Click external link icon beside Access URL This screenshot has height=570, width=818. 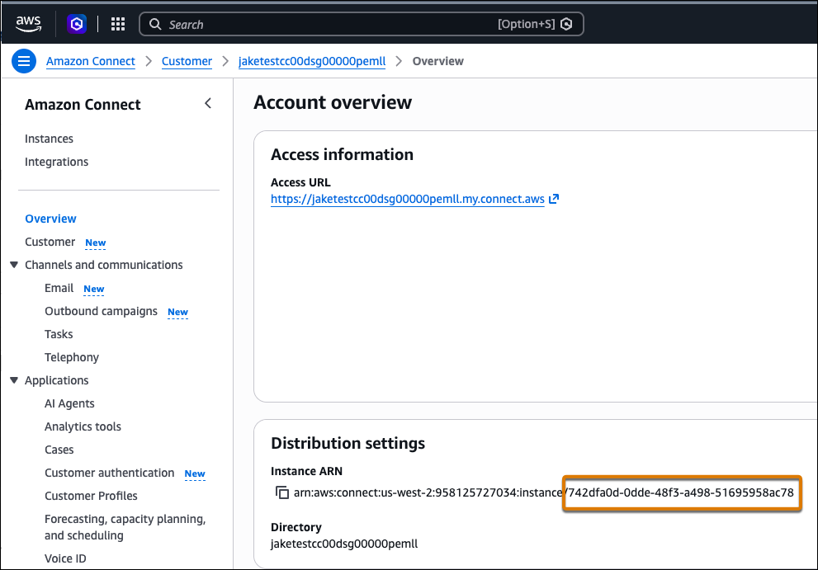click(554, 199)
